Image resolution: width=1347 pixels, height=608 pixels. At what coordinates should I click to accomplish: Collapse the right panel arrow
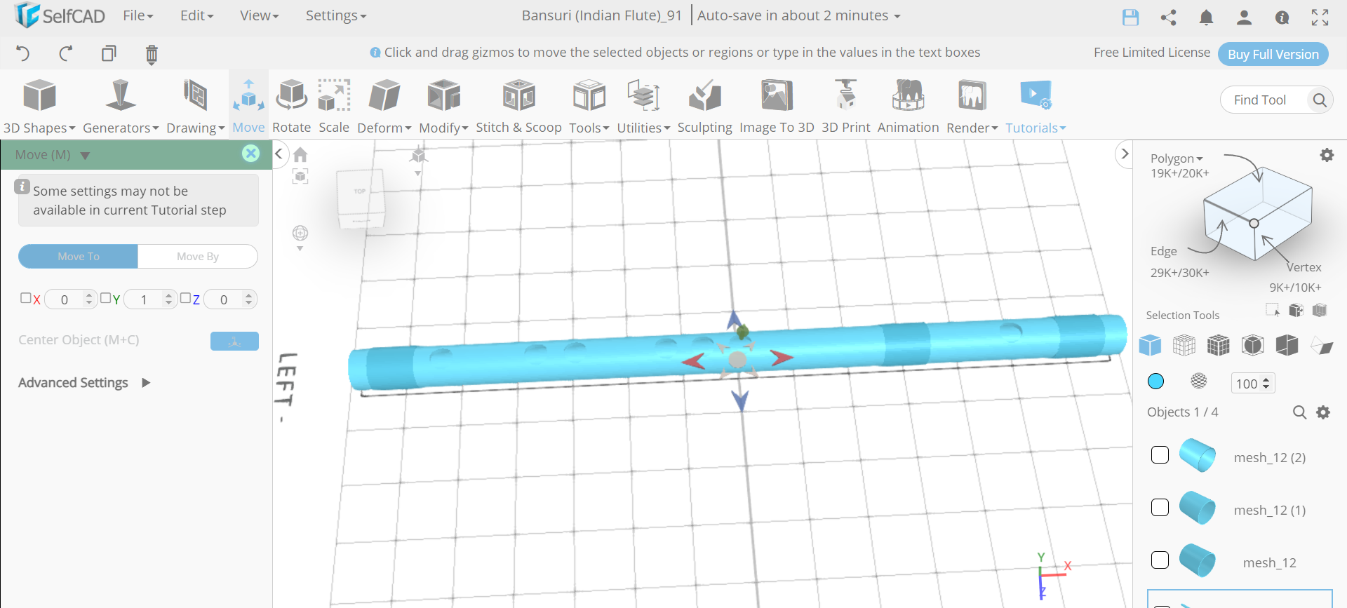pyautogui.click(x=1124, y=154)
